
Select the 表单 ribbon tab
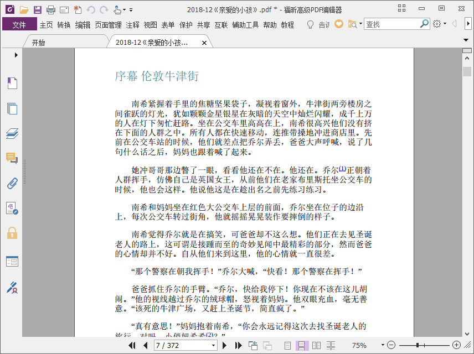pos(168,25)
